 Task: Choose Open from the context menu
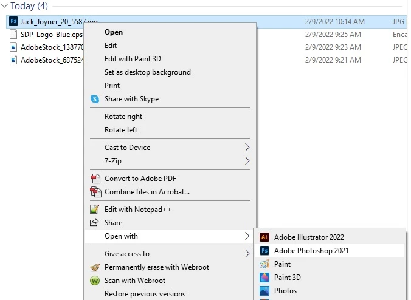pos(170,32)
